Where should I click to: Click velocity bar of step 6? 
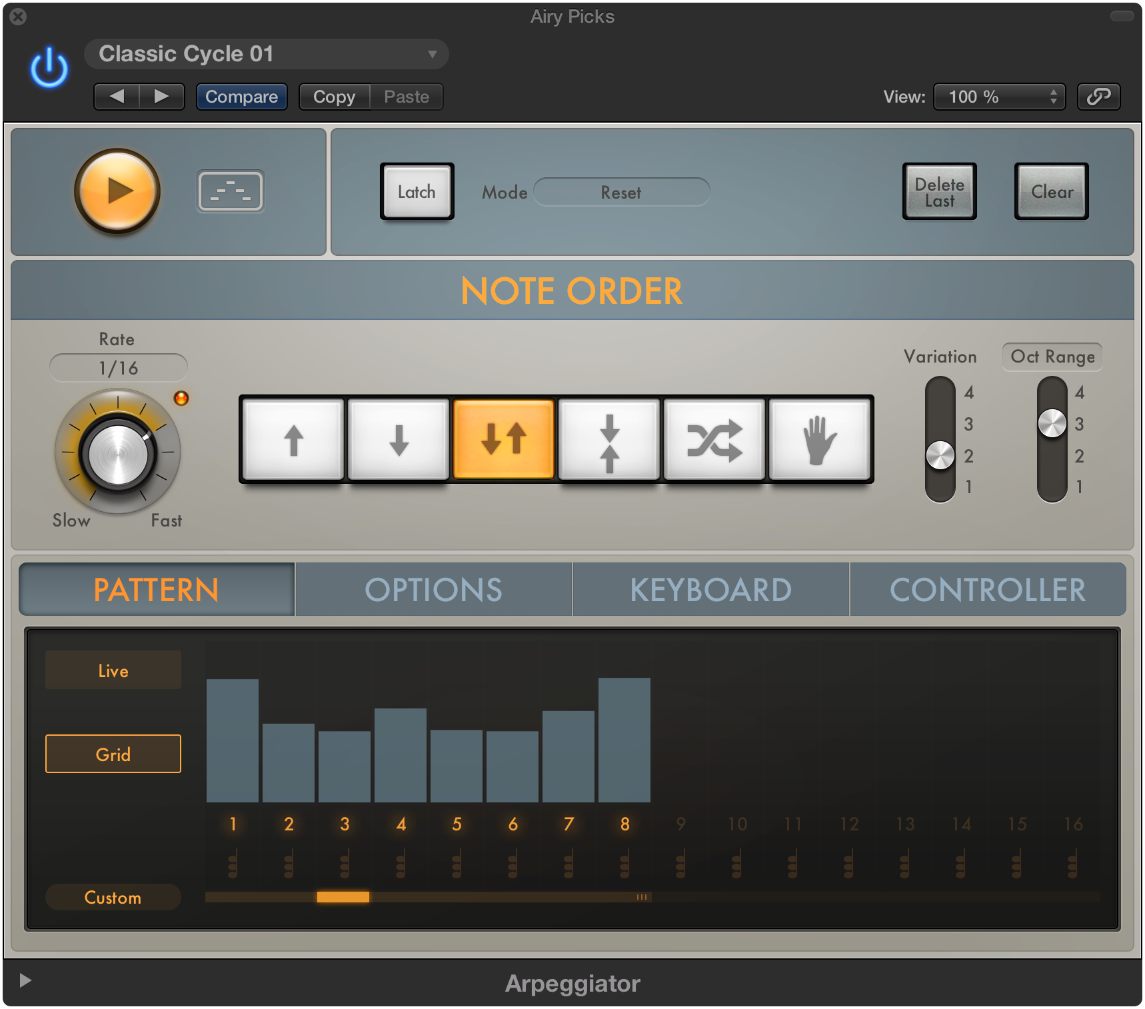[513, 766]
